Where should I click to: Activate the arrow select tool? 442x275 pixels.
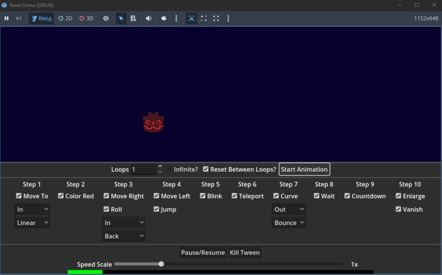tap(121, 18)
